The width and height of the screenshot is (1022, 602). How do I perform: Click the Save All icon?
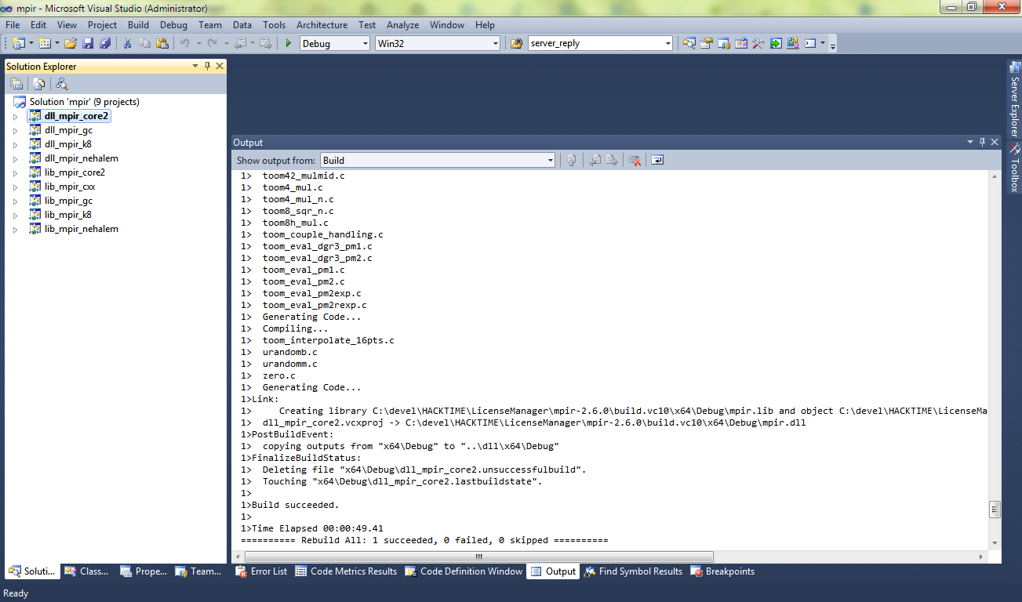[105, 43]
